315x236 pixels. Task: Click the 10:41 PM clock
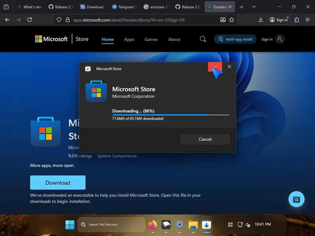click(263, 224)
